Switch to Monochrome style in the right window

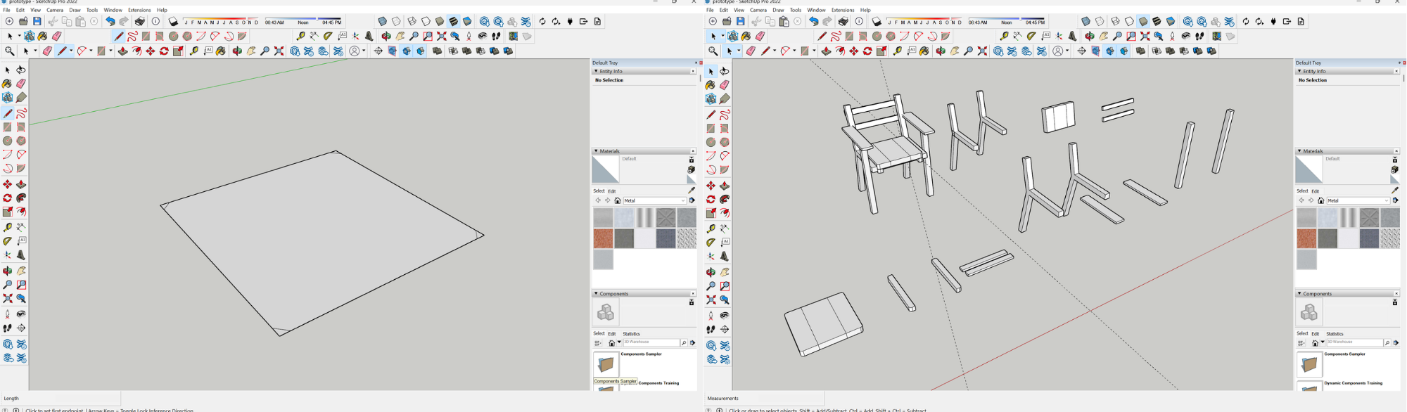pyautogui.click(x=1171, y=21)
